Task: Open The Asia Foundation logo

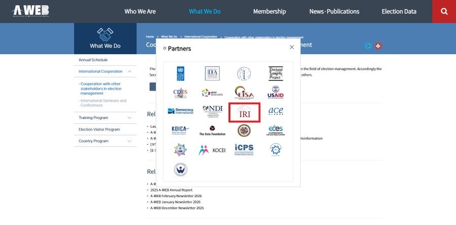Action: point(212,130)
